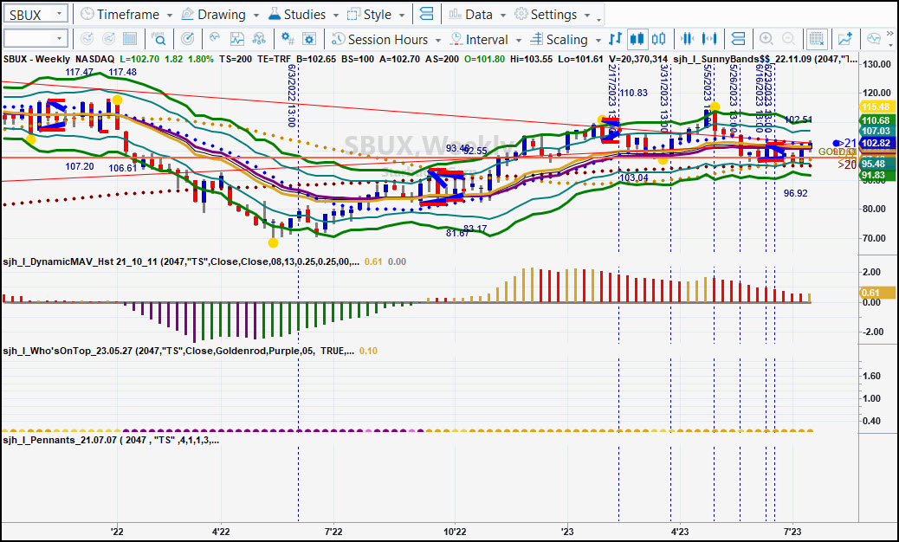Click the target radar icon
The height and width of the screenshot is (542, 899).
pos(187,39)
